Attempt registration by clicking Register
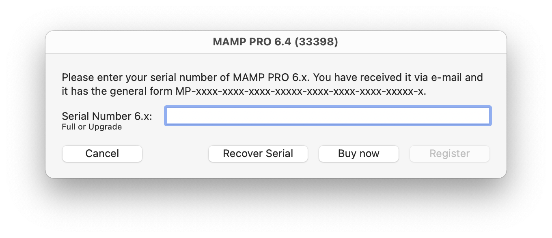 pos(449,153)
